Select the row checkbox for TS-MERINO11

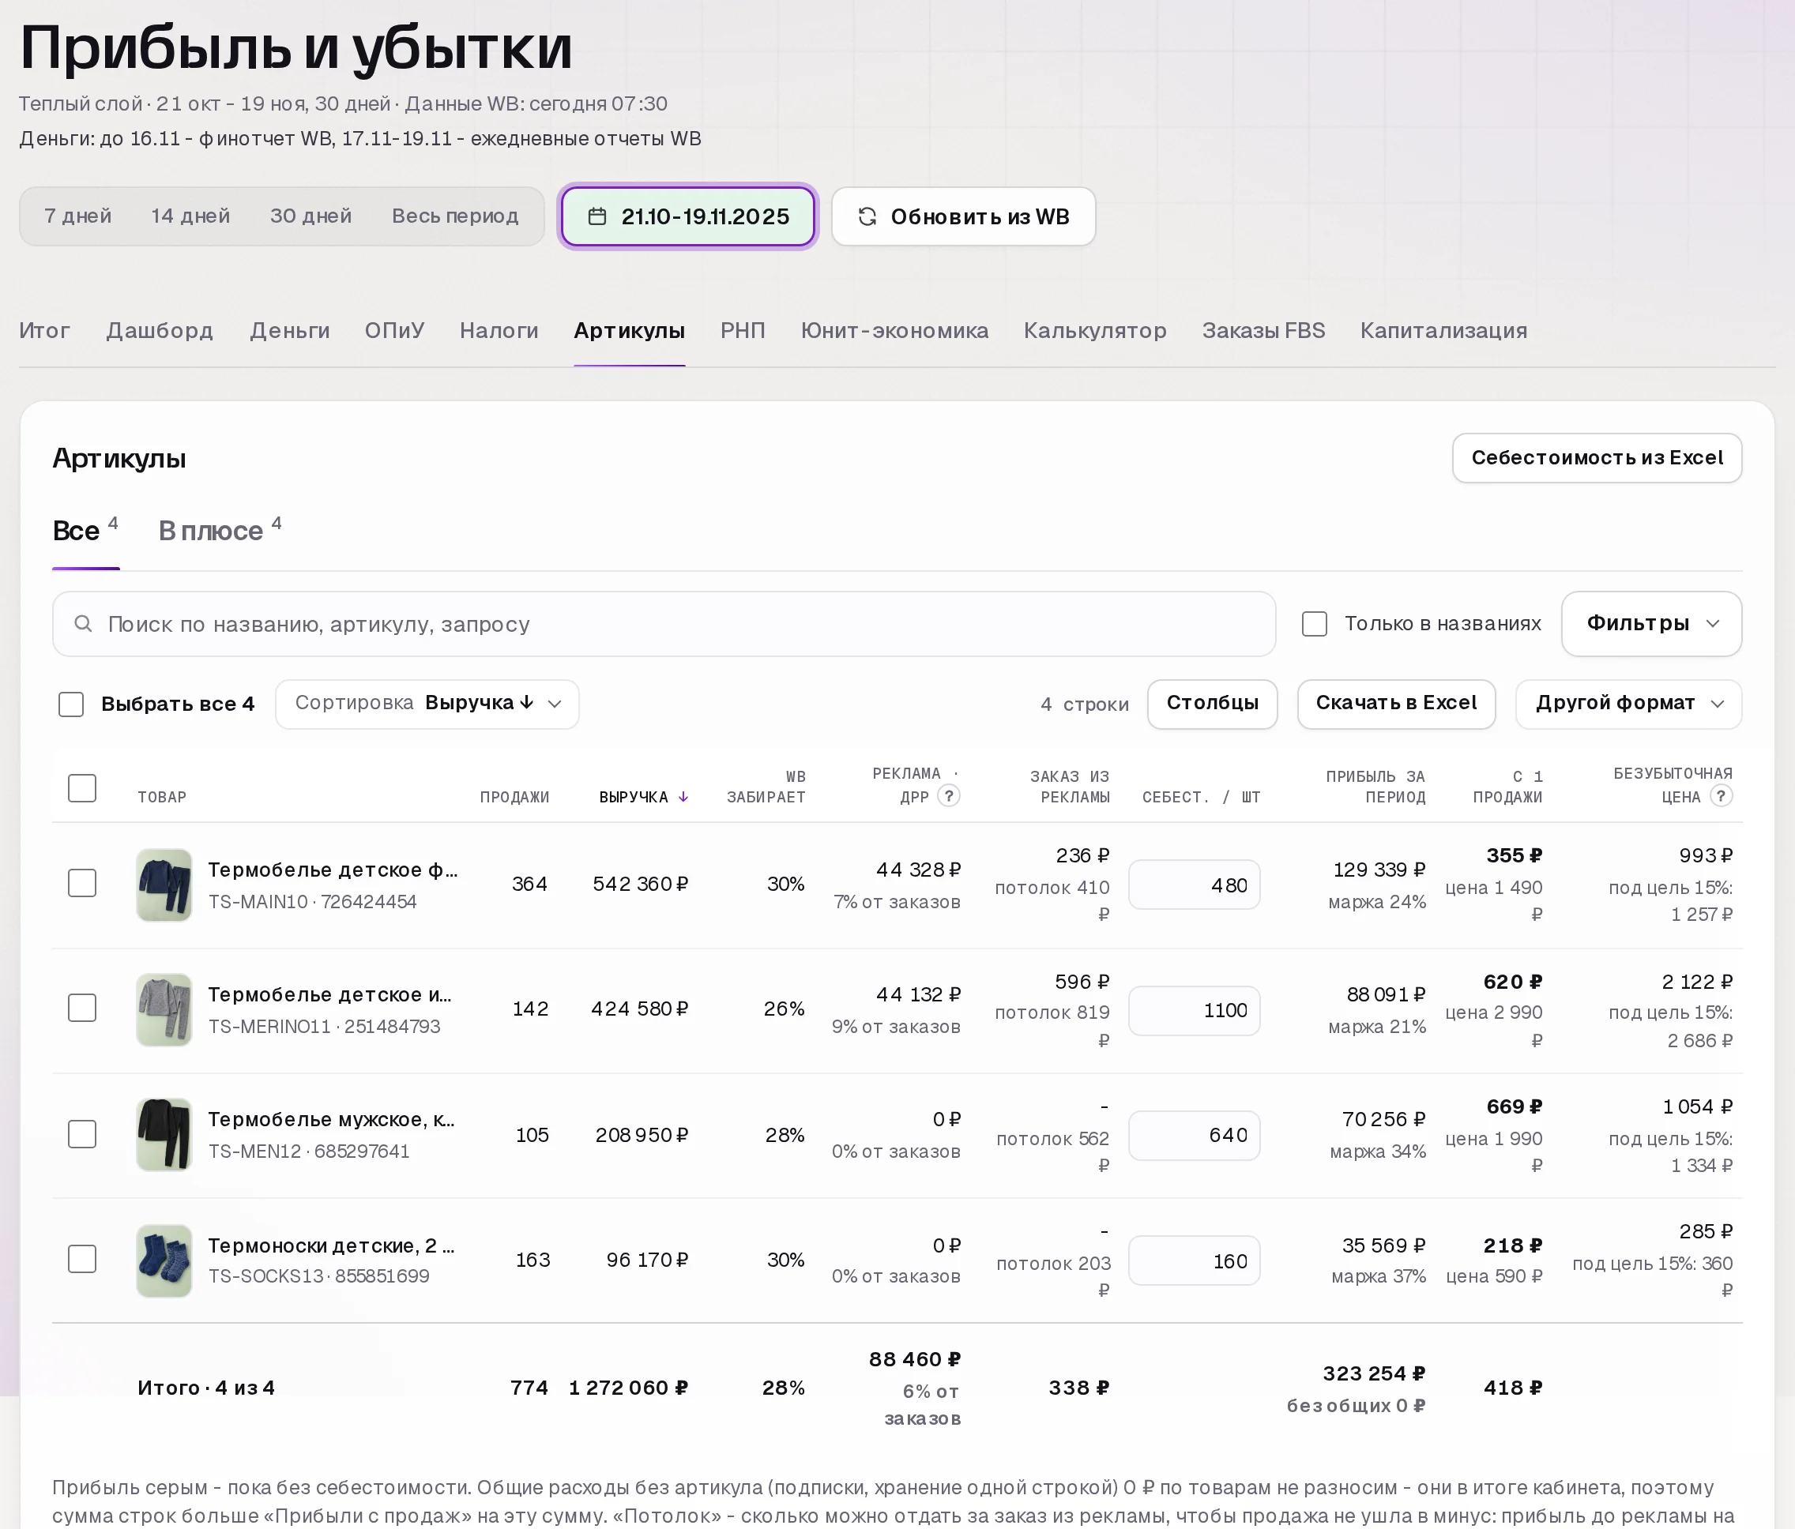point(82,1008)
